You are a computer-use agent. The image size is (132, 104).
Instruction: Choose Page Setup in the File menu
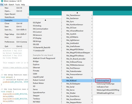coord(14,34)
